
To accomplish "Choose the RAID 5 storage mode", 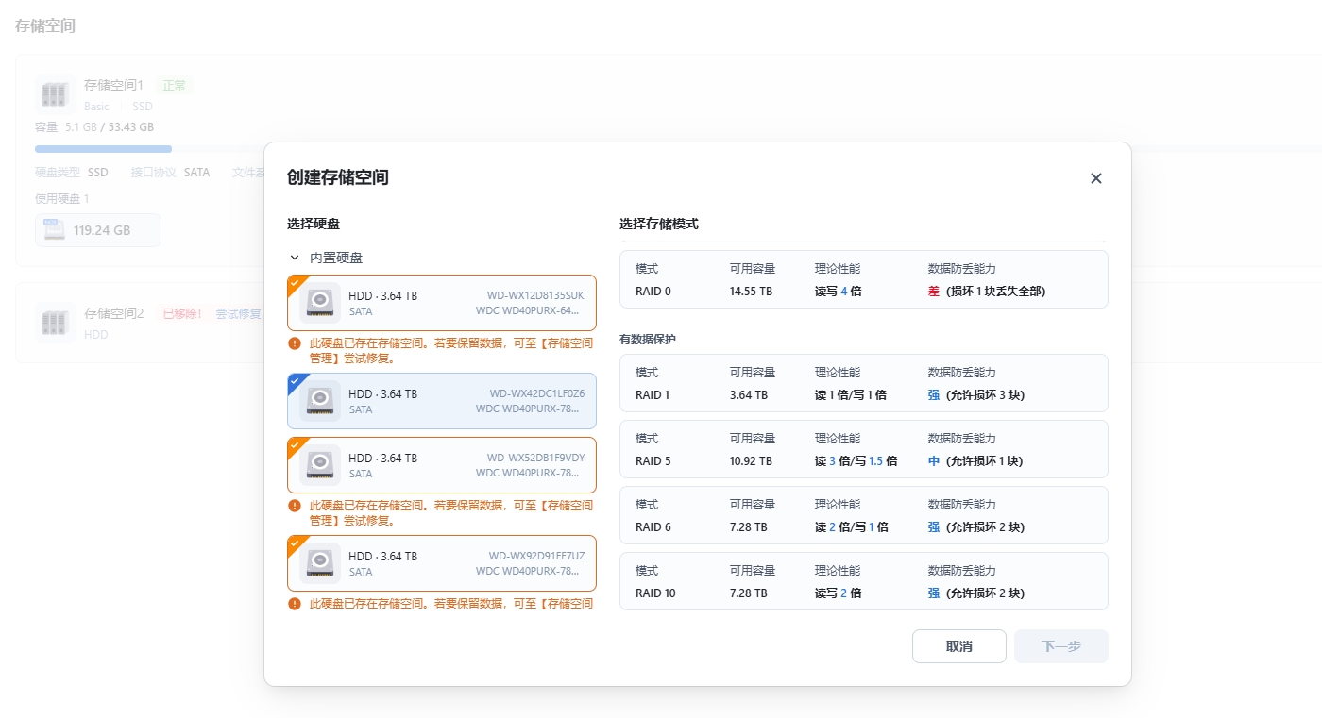I will pos(863,449).
